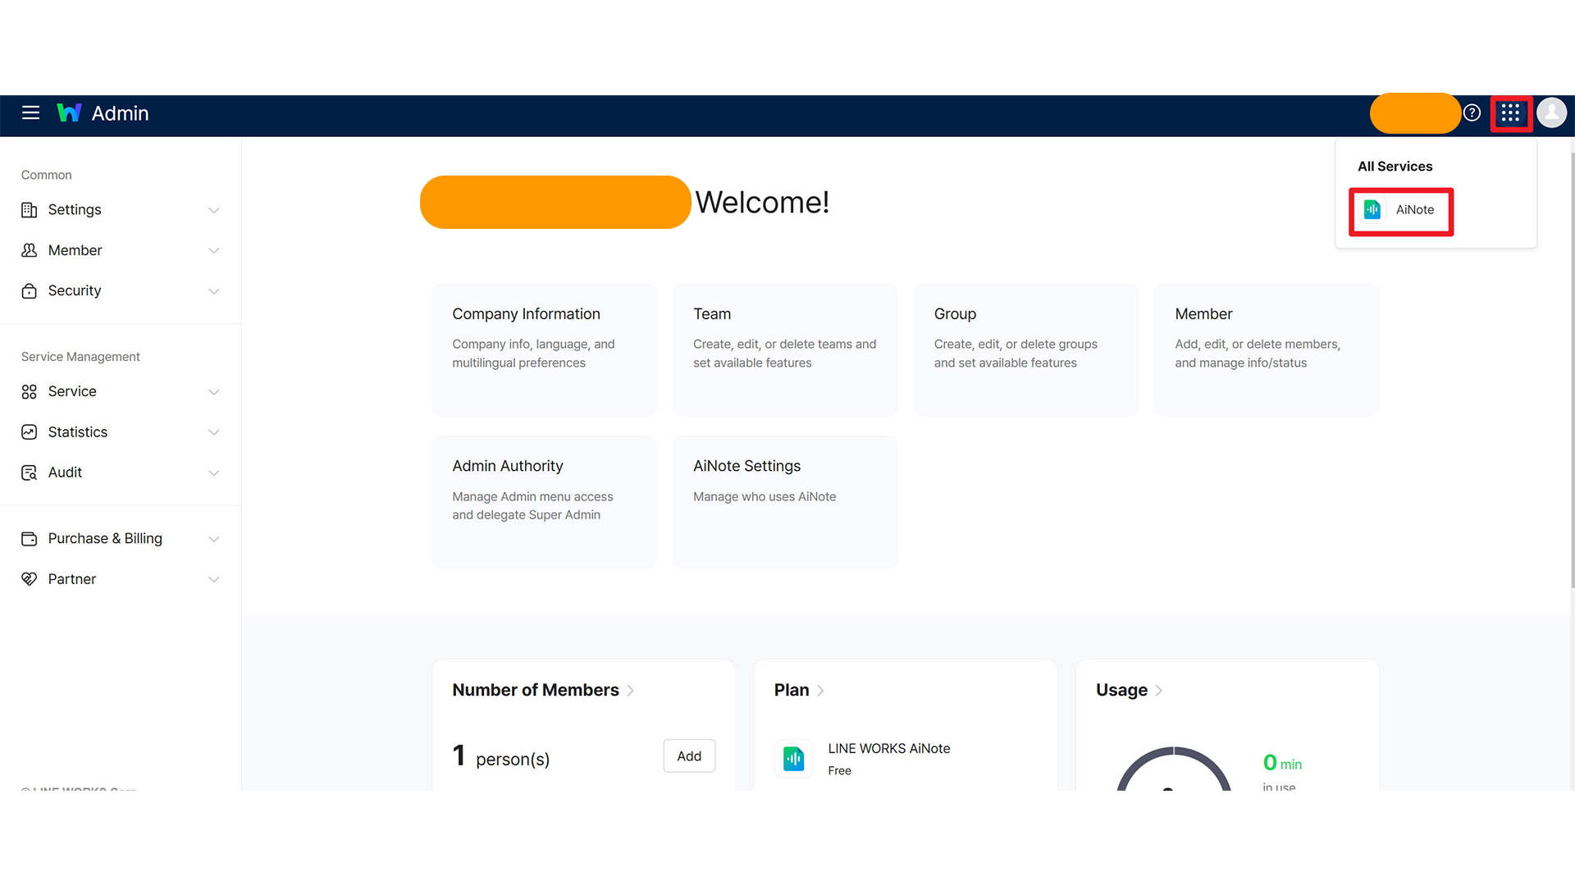The height and width of the screenshot is (886, 1575).
Task: Expand the Audit chevron
Action: [214, 473]
